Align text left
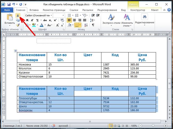Viewport: 173px width, 129px height. (69, 20)
